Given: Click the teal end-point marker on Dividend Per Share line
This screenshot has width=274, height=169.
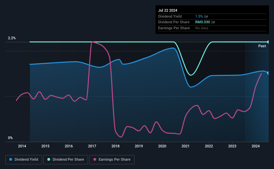Looking at the screenshot, I should tap(268, 42).
